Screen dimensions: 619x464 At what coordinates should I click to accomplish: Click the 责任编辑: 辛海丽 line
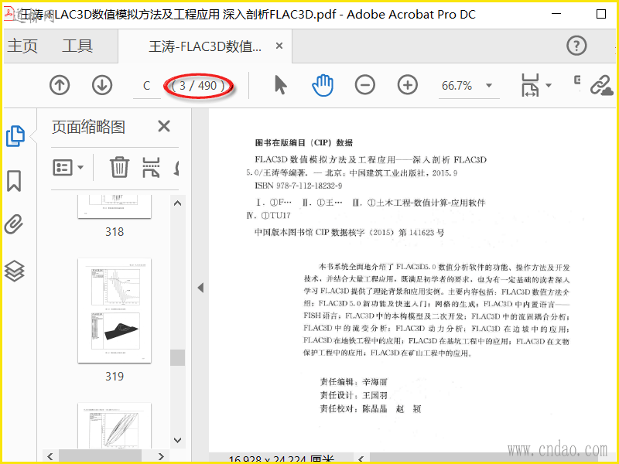click(x=354, y=381)
